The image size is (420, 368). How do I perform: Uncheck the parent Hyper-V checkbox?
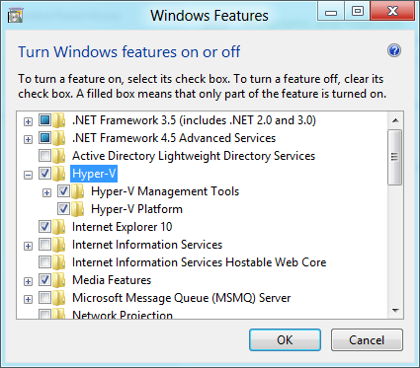click(44, 174)
